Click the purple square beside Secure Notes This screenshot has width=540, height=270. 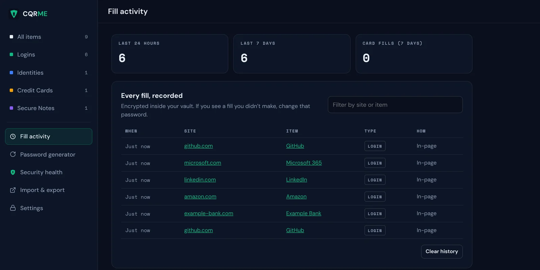point(11,108)
